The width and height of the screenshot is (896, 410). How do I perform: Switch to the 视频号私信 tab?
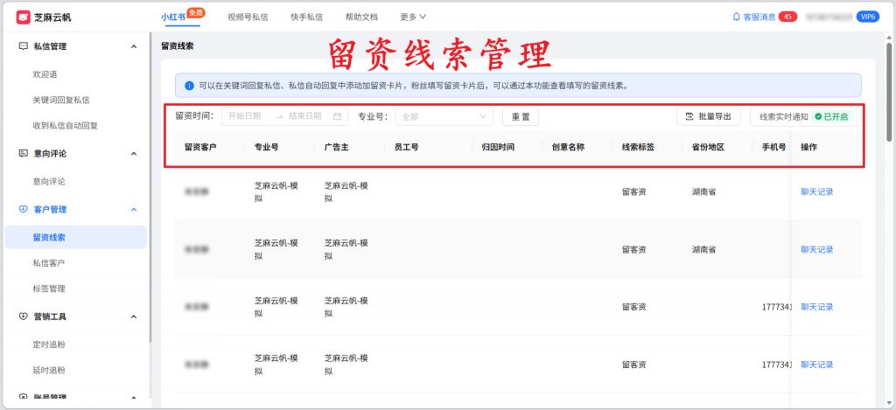pos(248,17)
